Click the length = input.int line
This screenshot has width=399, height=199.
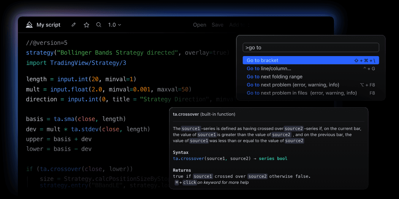point(81,79)
